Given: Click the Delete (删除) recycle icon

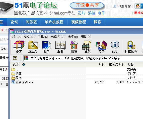Looking at the screenshot, I should (74, 47).
